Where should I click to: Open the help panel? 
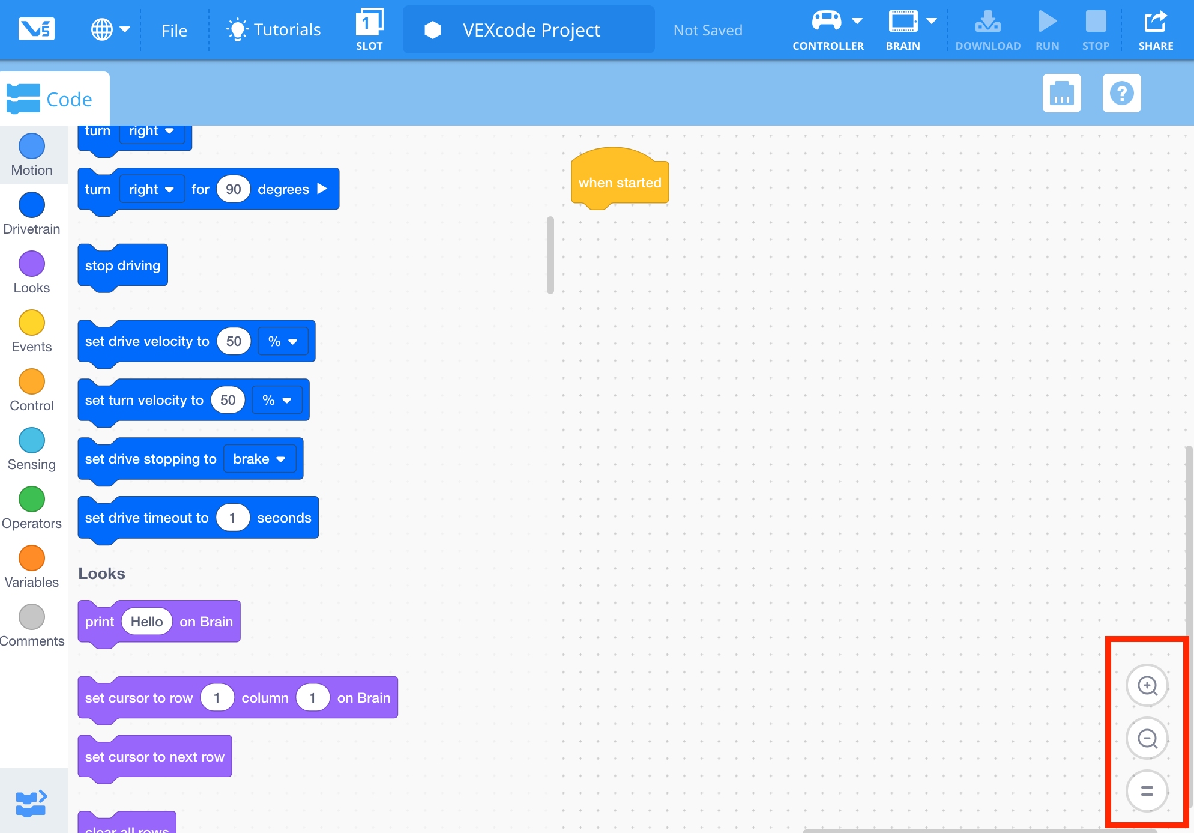pyautogui.click(x=1121, y=93)
